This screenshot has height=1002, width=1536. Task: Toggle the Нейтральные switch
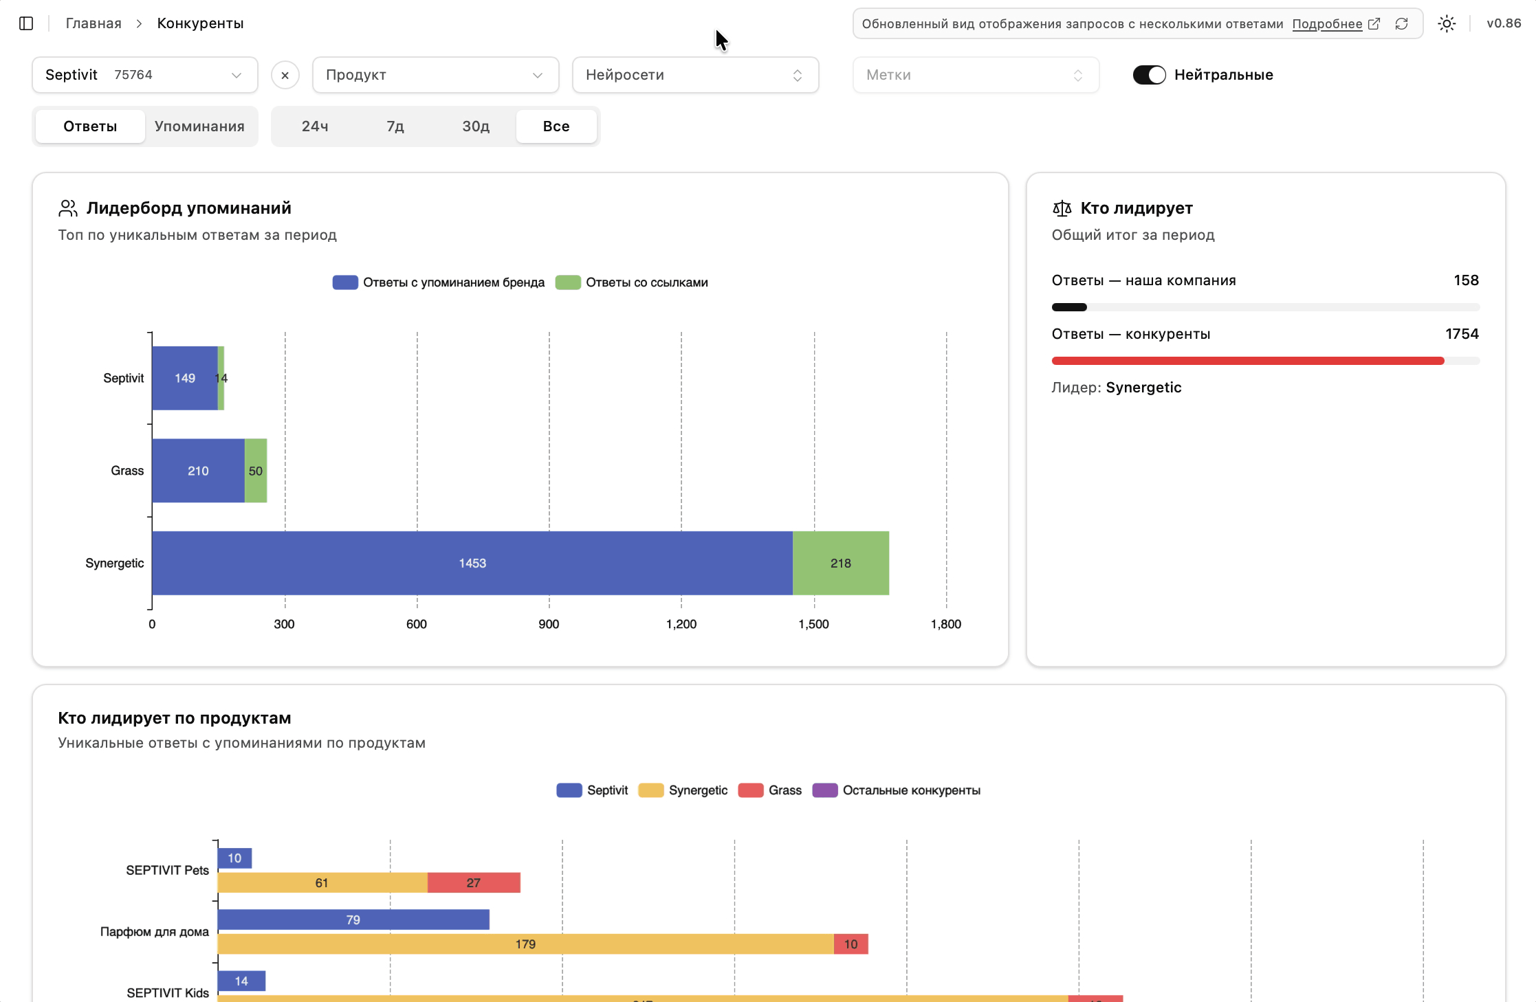click(1149, 75)
